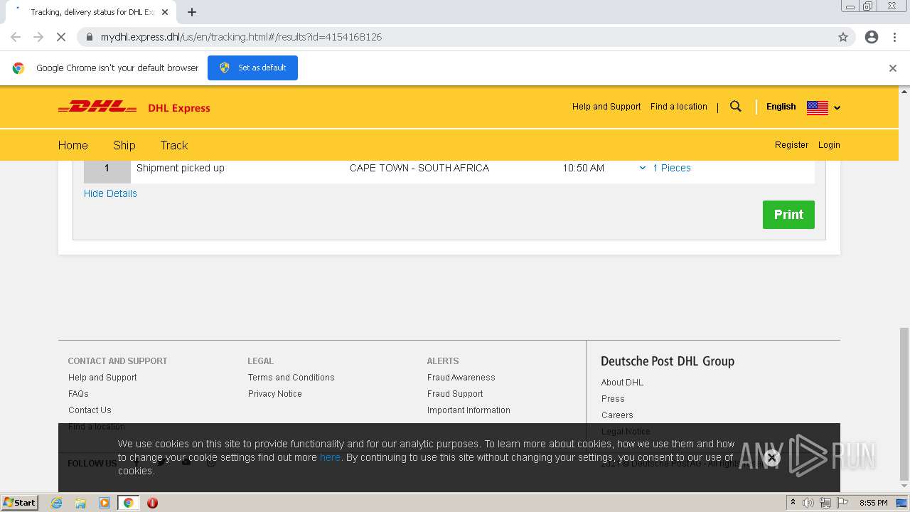Click the page vertical scrollbar thumb
Screen dimensions: 910x512
click(904, 404)
